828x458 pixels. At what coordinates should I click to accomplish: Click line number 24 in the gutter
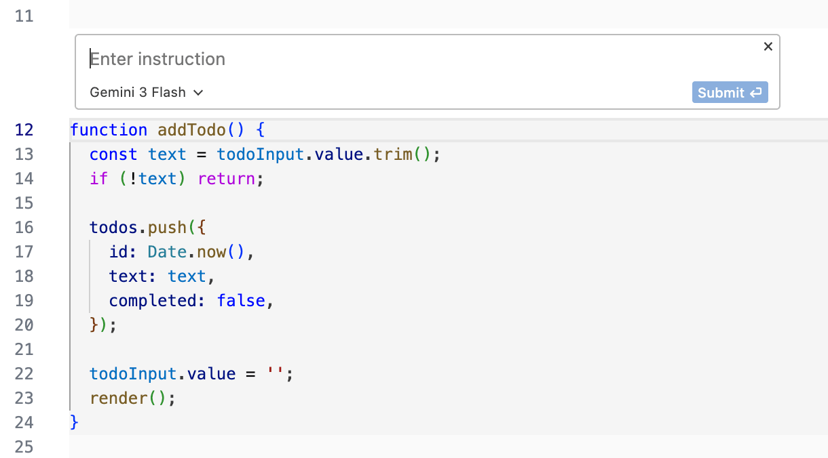click(24, 423)
